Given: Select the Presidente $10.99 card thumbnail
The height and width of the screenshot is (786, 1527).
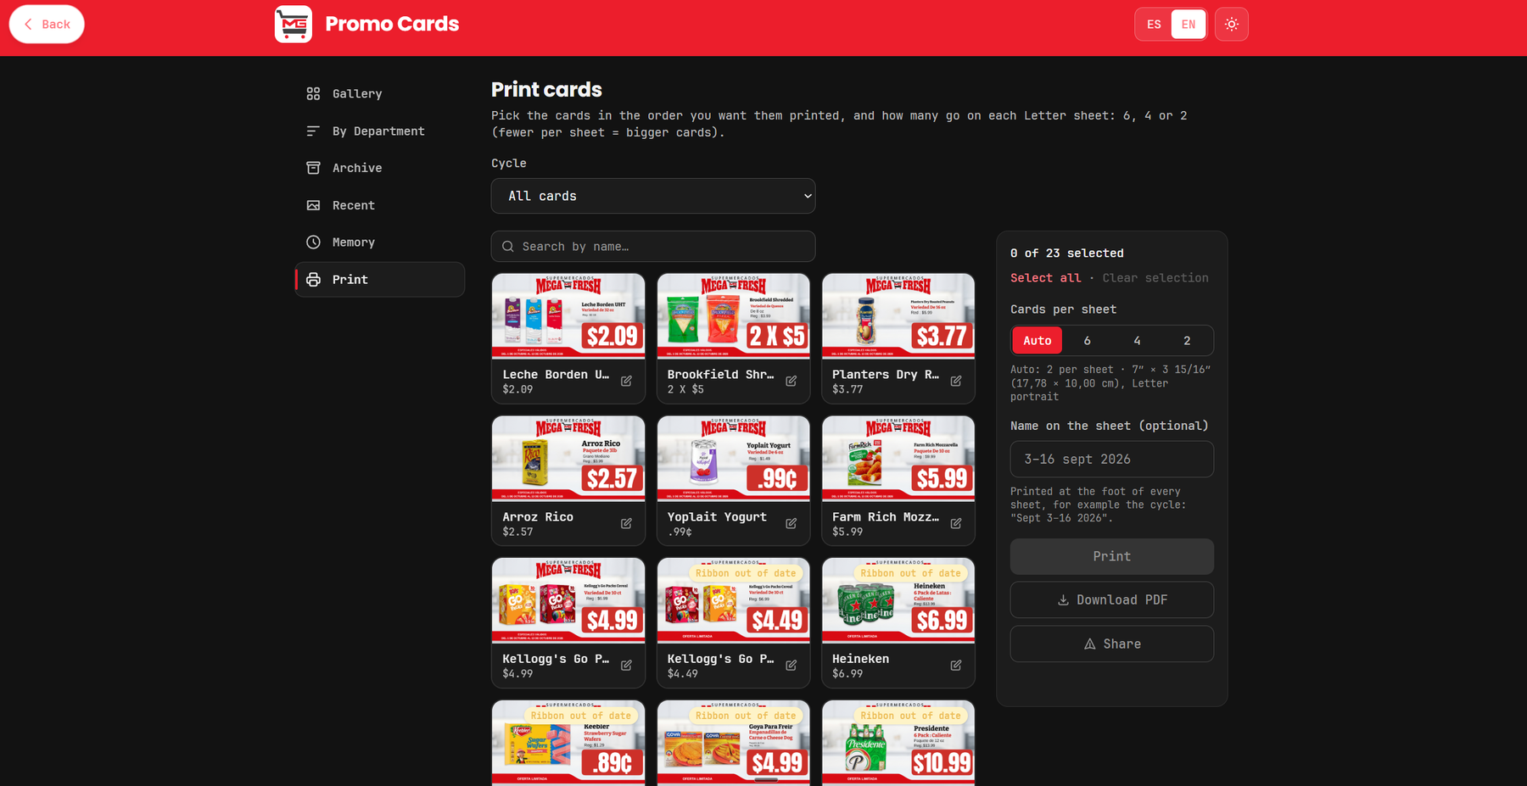Looking at the screenshot, I should pyautogui.click(x=898, y=743).
